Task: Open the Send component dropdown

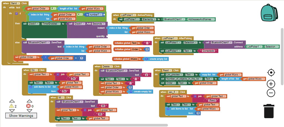Action: (15, 3)
